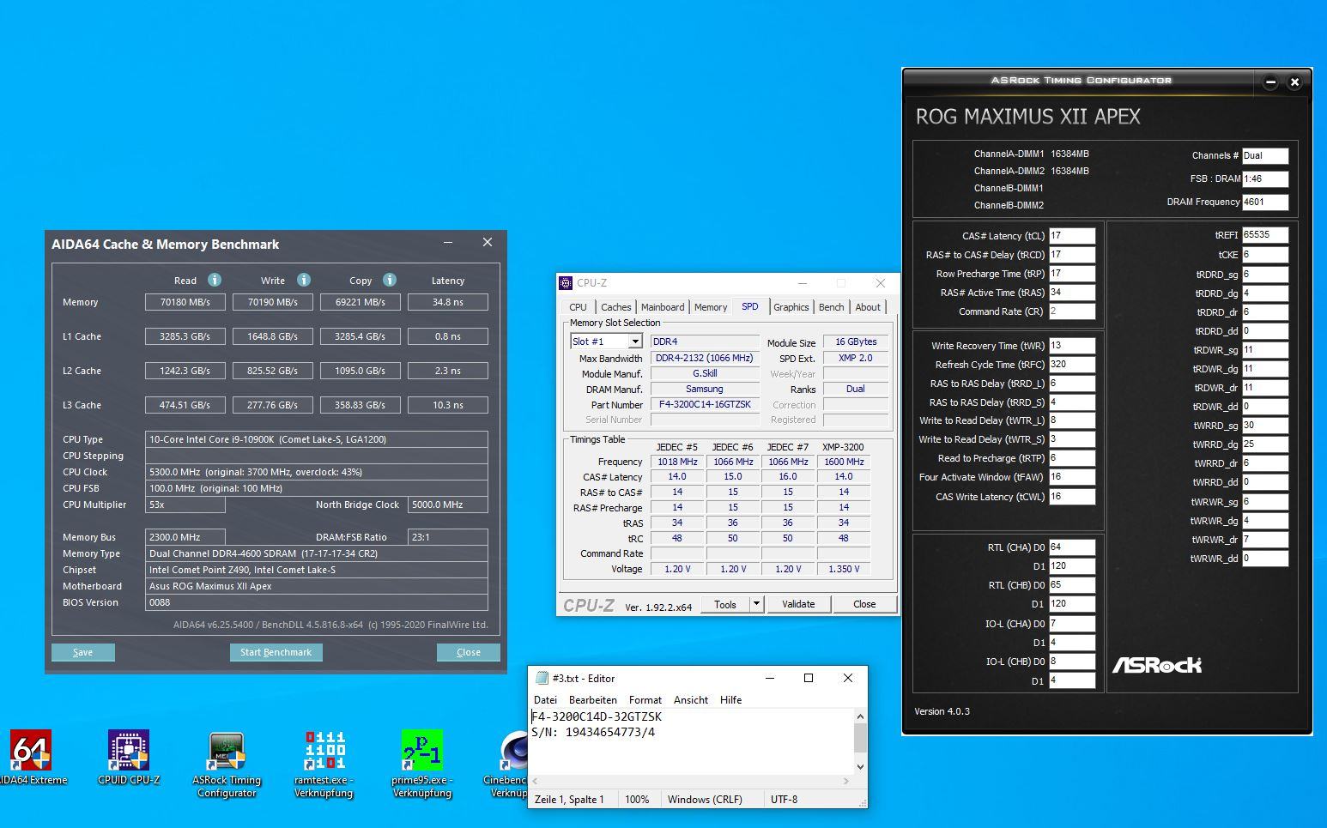Click the Refresh Cycle Time (tRFC) field

[x=1072, y=365]
